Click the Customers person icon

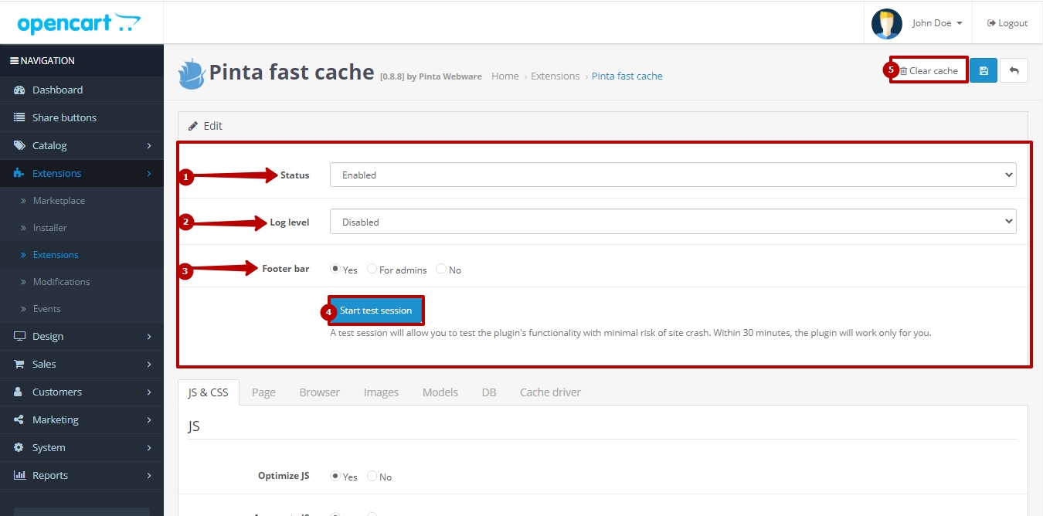coord(19,392)
